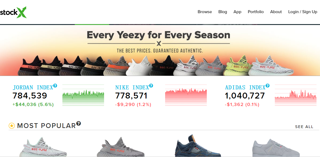Open the About page
320x157 pixels.
276,12
